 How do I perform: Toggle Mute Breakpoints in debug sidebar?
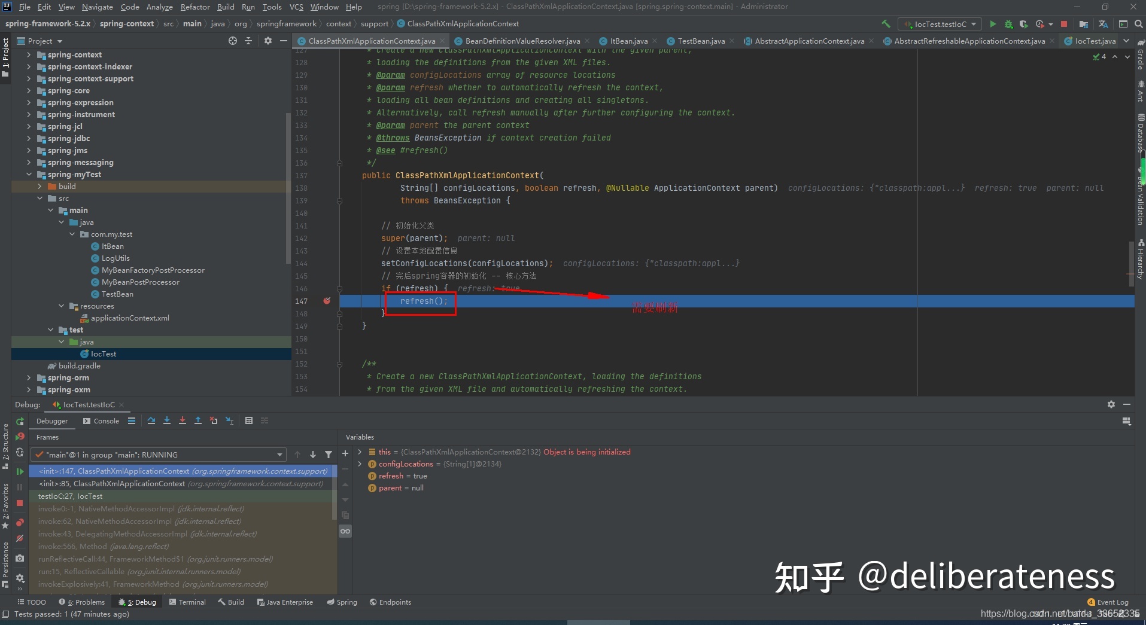(x=20, y=538)
